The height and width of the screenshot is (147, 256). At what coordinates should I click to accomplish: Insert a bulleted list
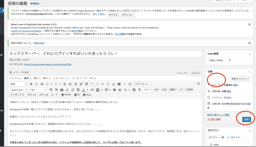[47, 84]
